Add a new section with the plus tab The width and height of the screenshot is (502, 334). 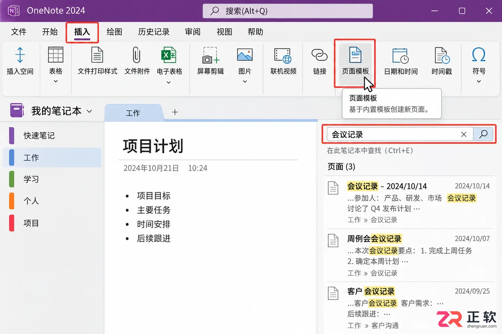click(175, 112)
